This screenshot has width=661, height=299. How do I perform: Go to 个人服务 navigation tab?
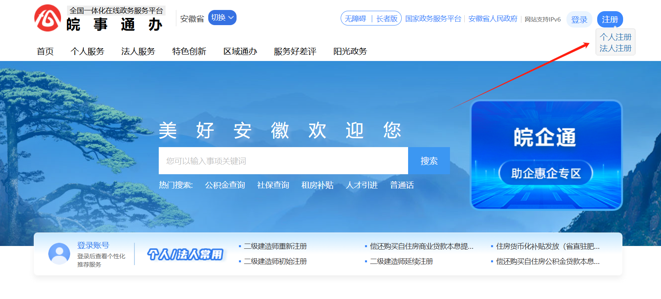[x=87, y=51]
